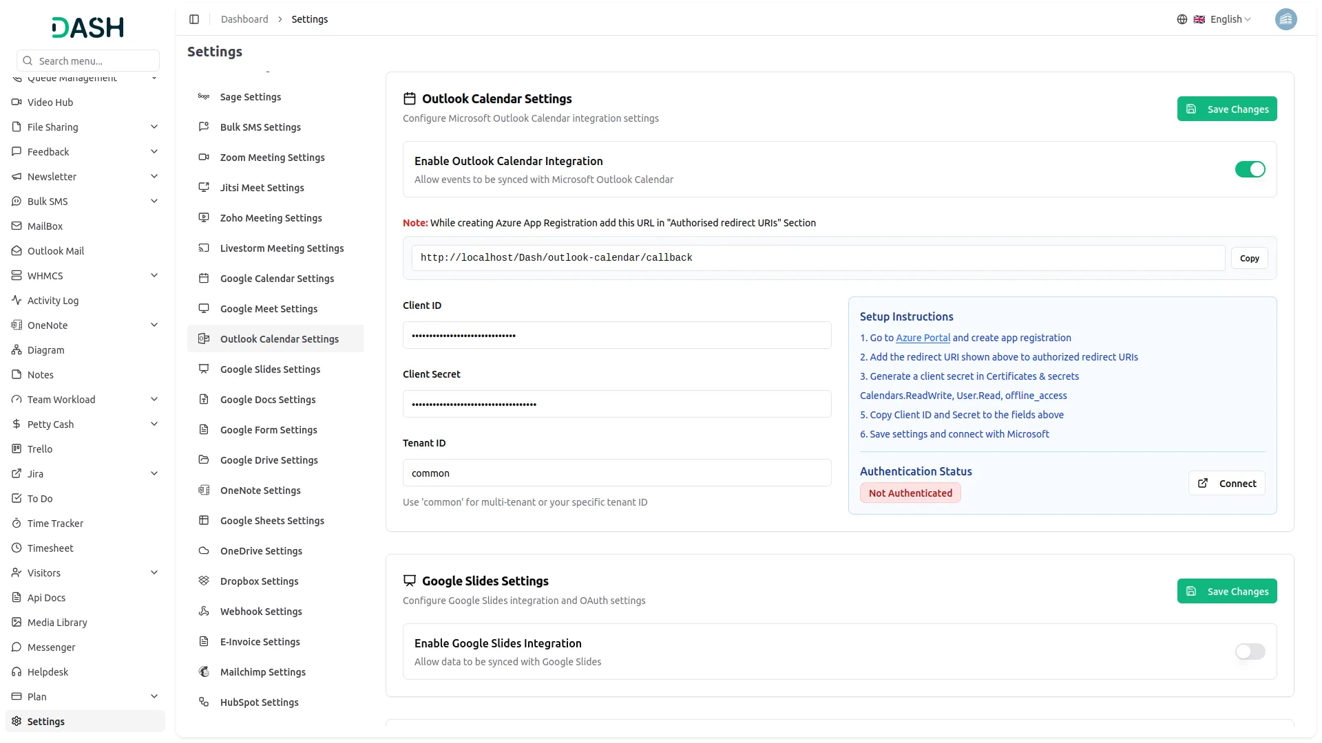This screenshot has height=743, width=1322.
Task: Toggle the sidebar panel icon
Action: click(194, 19)
